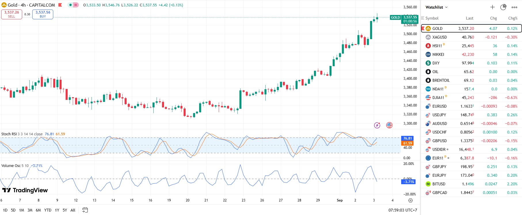Open the go-to-date calendar icon

click(x=85, y=210)
